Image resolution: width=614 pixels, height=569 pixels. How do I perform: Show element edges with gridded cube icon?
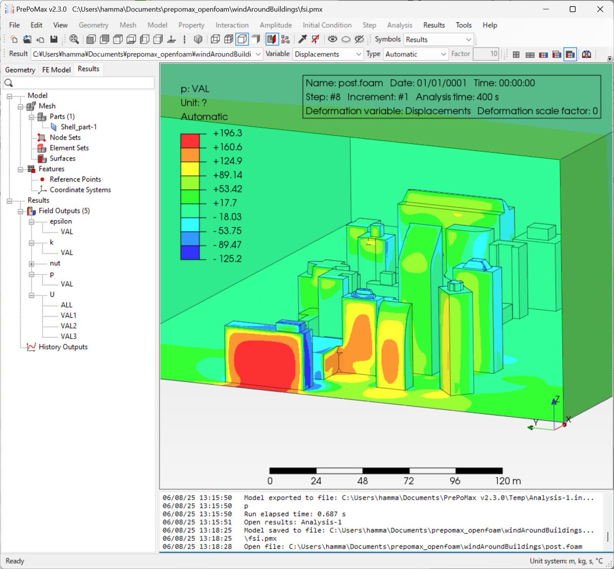point(229,39)
